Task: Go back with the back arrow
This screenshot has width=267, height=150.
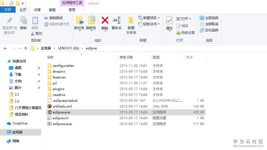Action: (5, 49)
